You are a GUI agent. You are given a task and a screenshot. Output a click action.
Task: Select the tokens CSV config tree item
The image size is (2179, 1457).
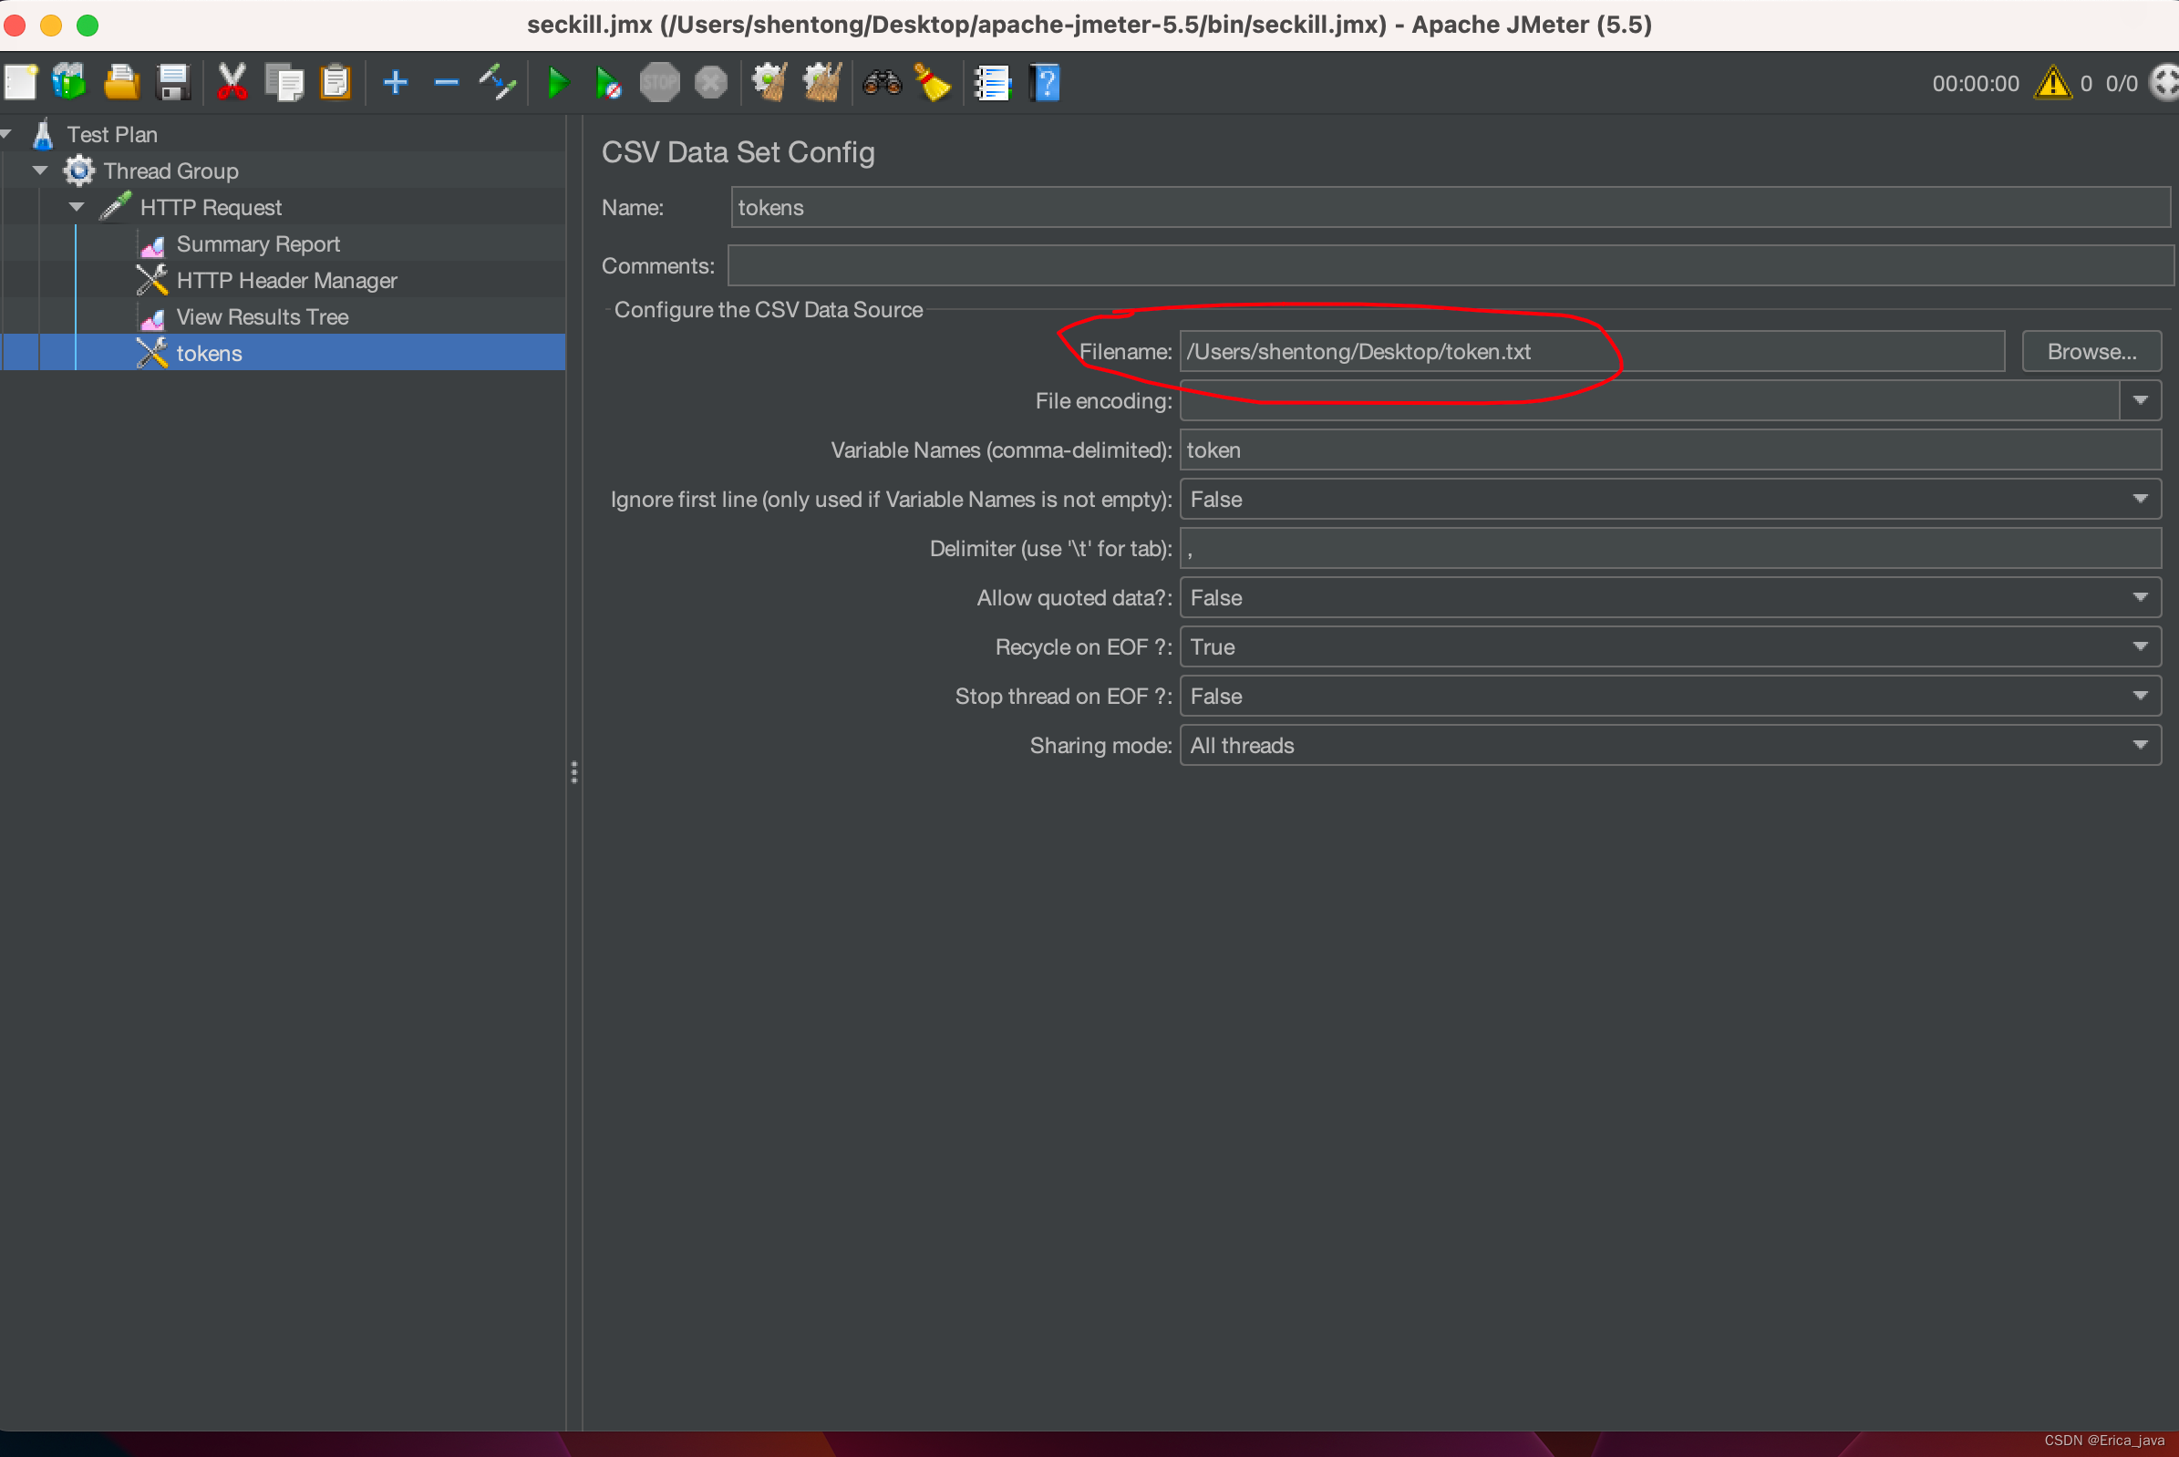click(208, 351)
